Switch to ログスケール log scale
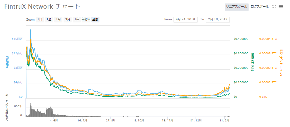This screenshot has height=127, width=290. point(260,7)
